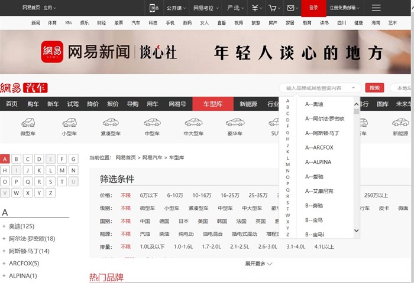
Task: Click the brand list scroll up arrow
Action: pyautogui.click(x=357, y=104)
